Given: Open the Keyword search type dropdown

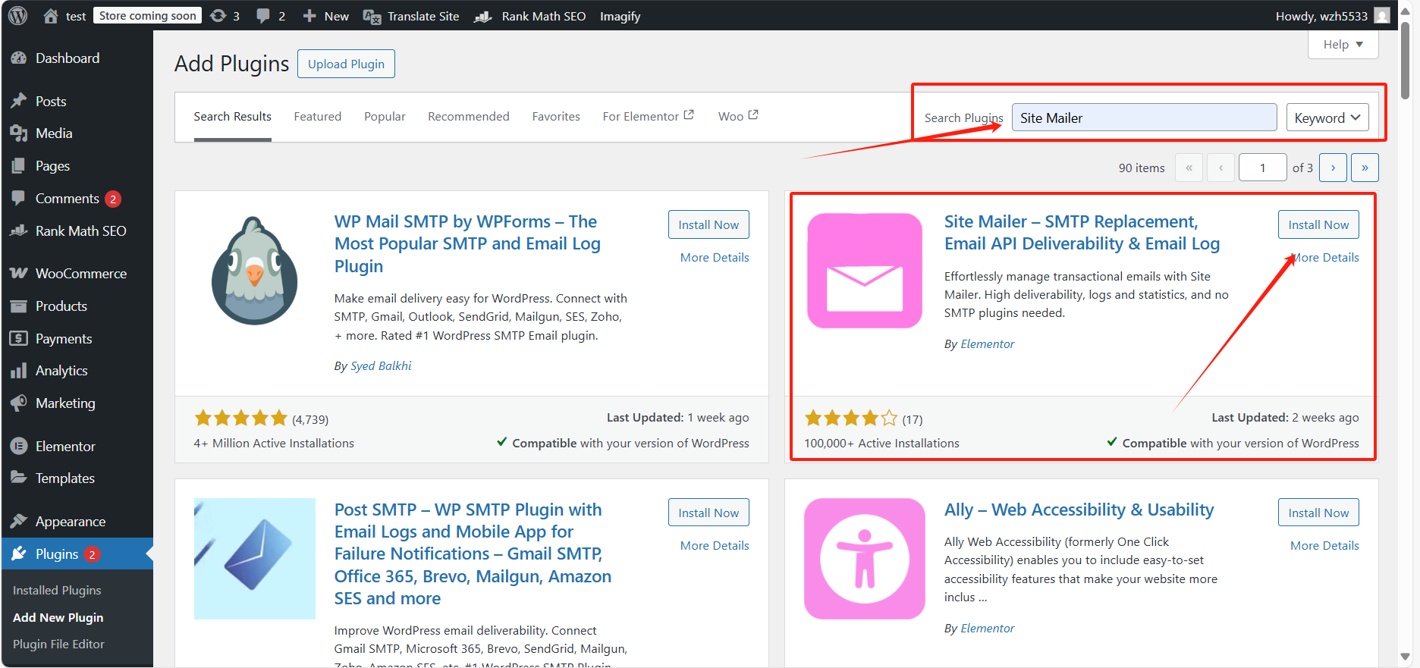Looking at the screenshot, I should point(1327,118).
